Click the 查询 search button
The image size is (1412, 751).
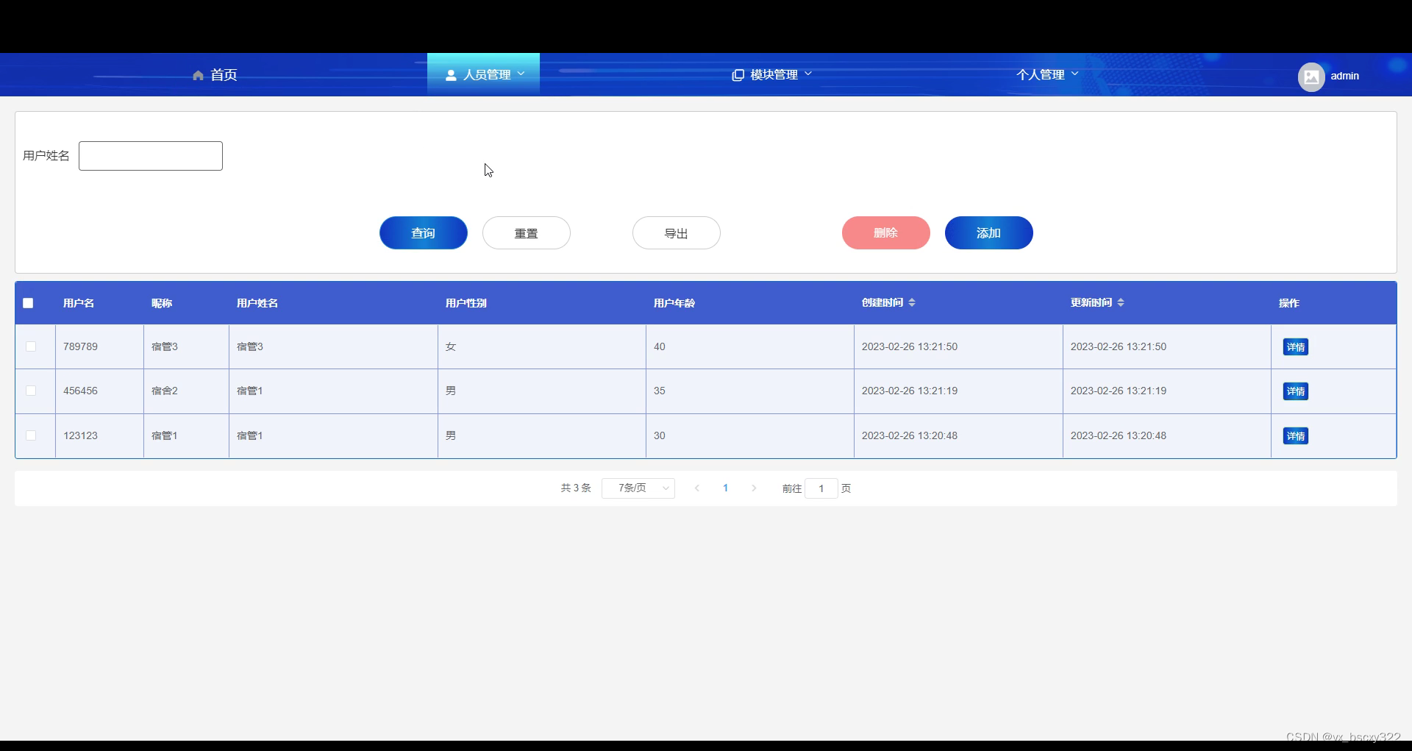[x=424, y=232]
